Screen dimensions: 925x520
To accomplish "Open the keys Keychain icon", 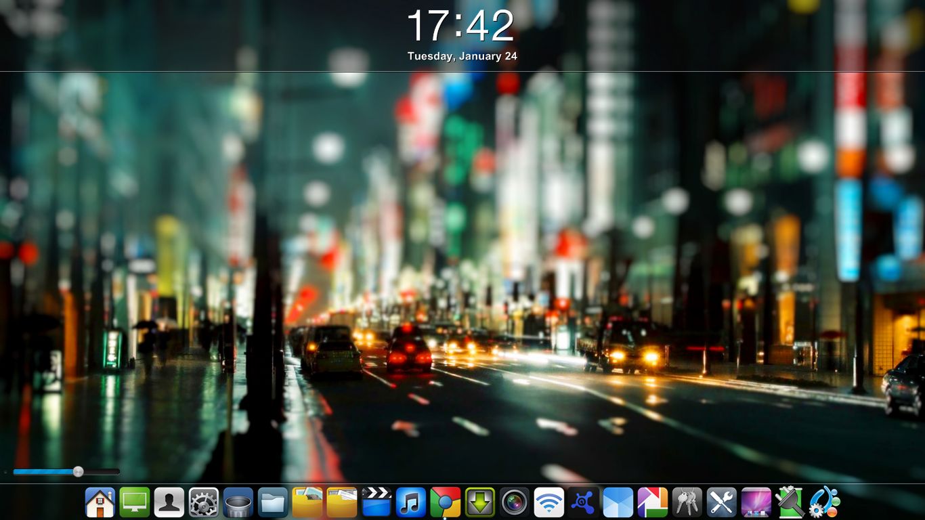I will pos(687,502).
